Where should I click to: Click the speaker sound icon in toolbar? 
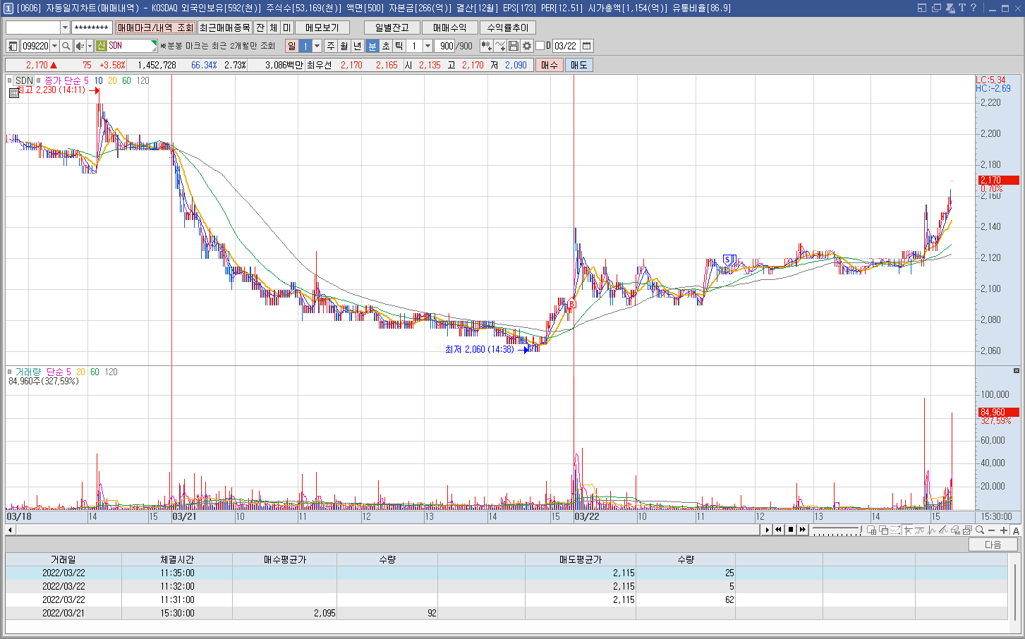[x=79, y=46]
